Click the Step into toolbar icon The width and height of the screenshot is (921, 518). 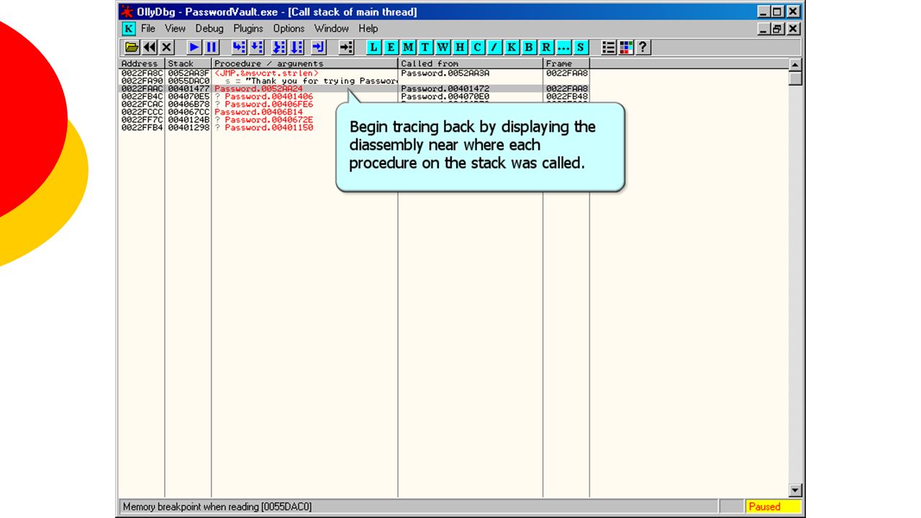239,47
